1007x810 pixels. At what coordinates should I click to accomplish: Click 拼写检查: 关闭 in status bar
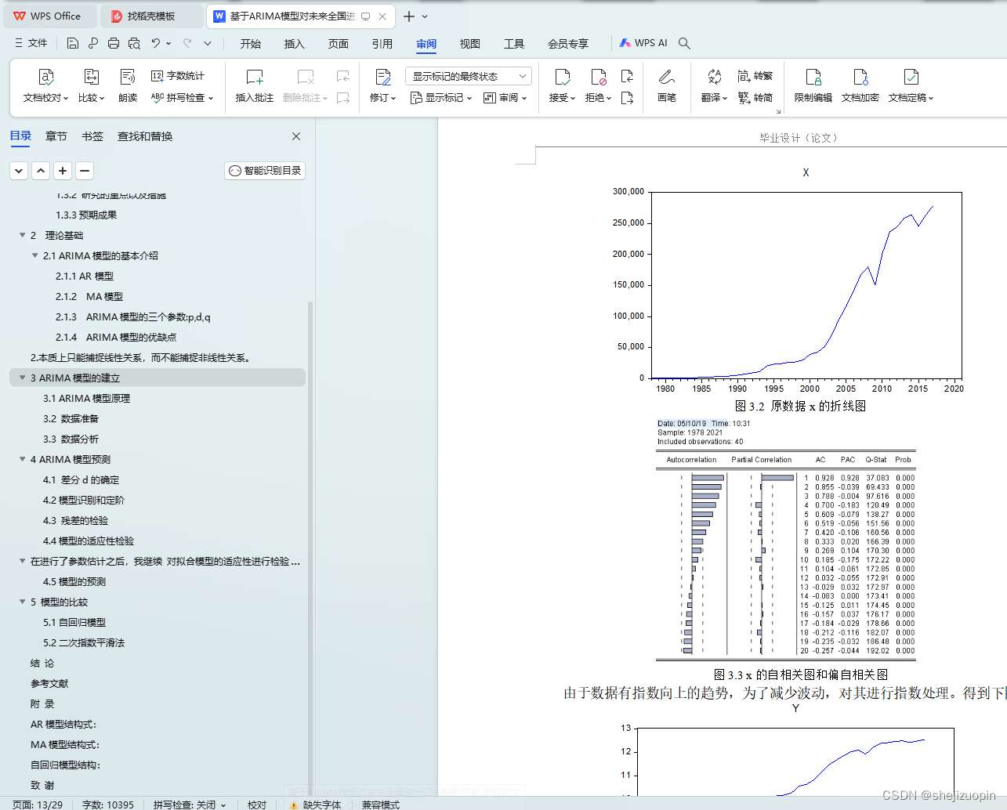pos(189,805)
